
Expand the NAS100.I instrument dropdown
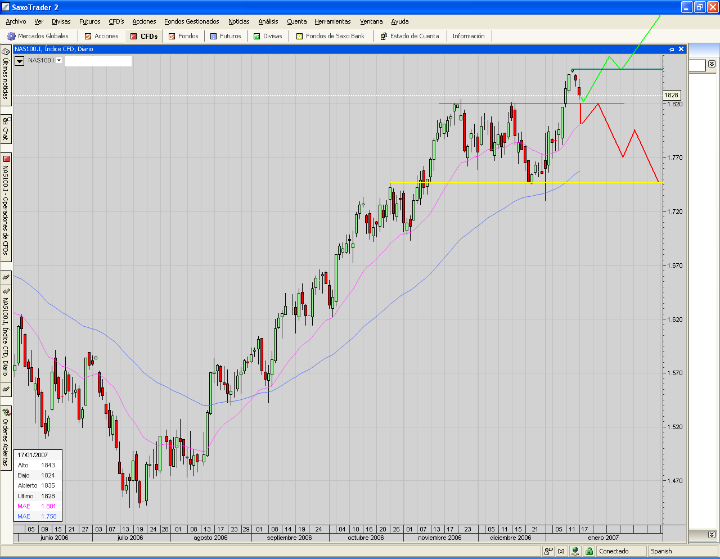pos(59,60)
